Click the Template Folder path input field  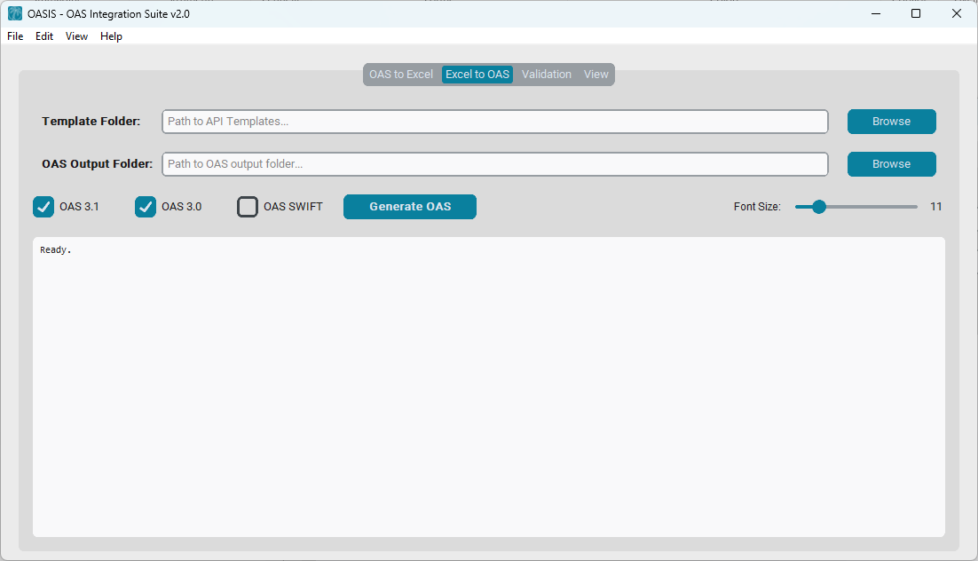(x=493, y=121)
